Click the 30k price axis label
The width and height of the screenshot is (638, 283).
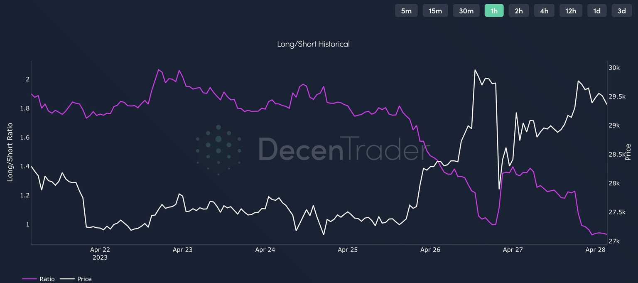(614, 68)
